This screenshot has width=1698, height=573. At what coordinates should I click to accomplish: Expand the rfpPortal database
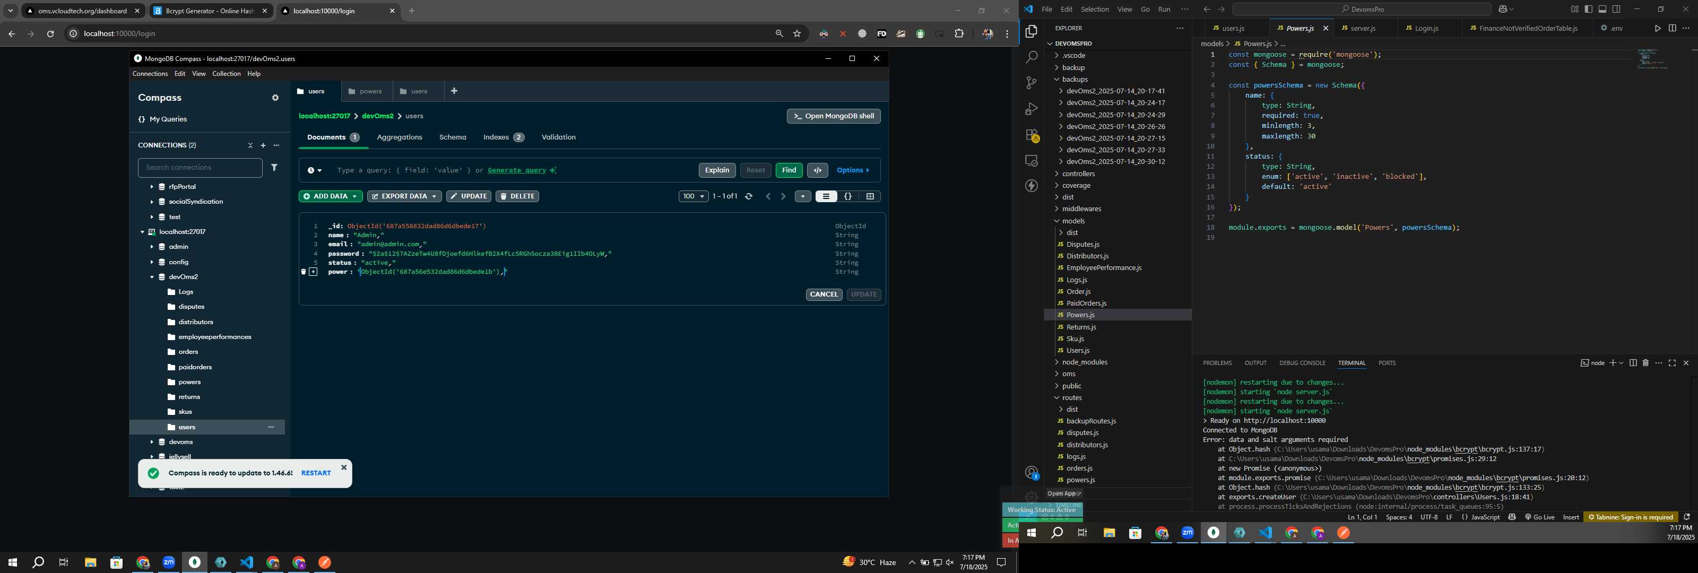[152, 187]
